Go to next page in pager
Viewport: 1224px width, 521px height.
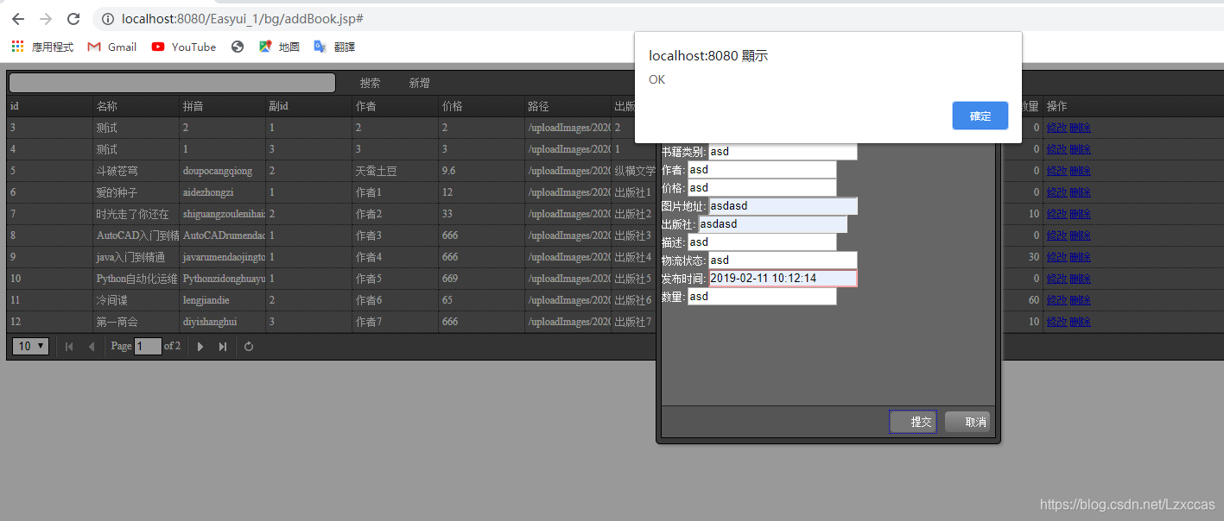pos(200,346)
